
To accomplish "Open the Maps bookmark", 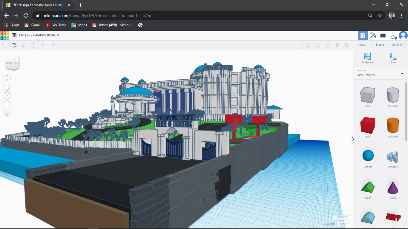I will (79, 25).
